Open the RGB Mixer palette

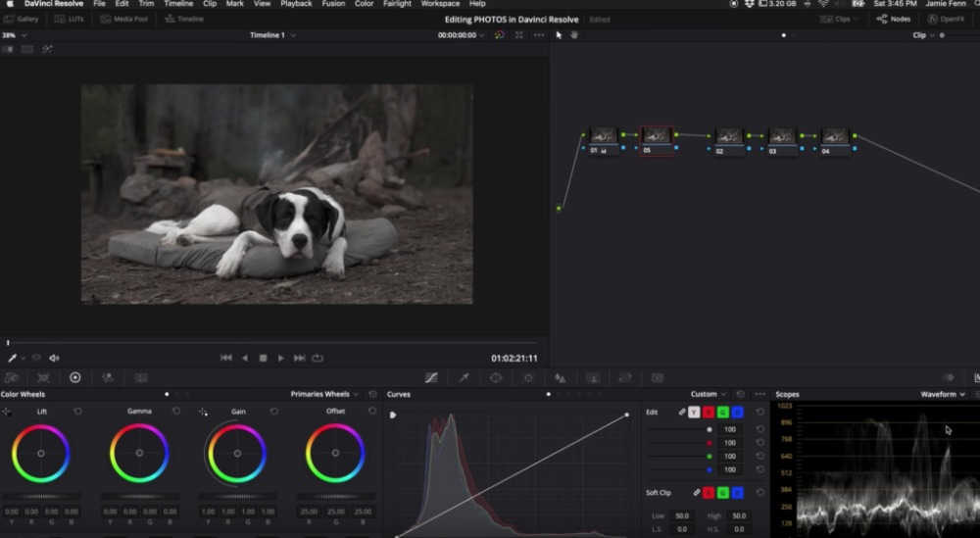pyautogui.click(x=108, y=378)
